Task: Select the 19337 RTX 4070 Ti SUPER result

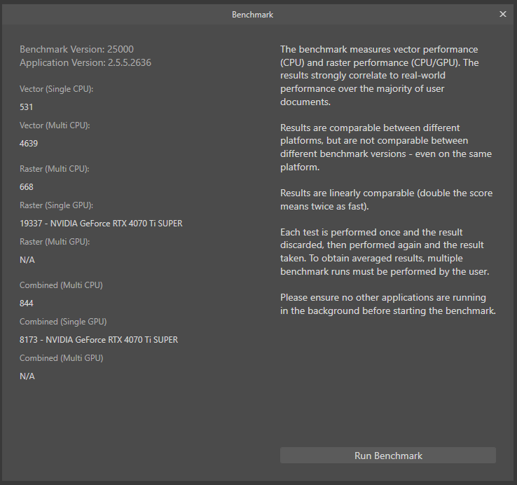Action: 101,224
